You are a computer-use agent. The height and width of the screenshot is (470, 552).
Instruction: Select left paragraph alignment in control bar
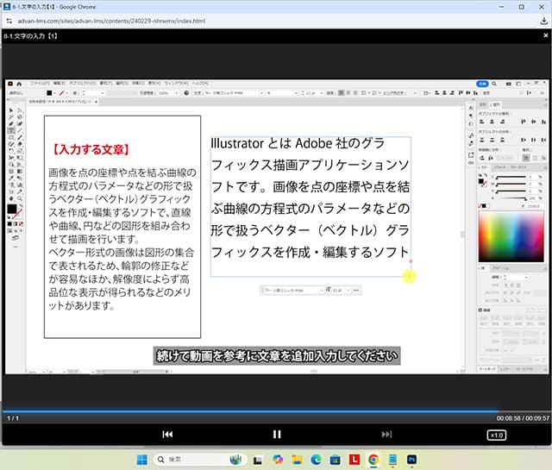pos(342,93)
